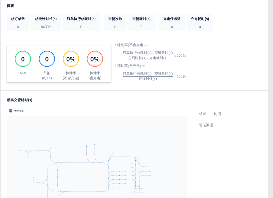
Task: Click the 稼动率(含充电) formula label
Action: [130, 66]
